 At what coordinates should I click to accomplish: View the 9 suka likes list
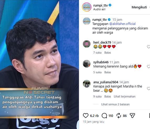(x=97, y=96)
